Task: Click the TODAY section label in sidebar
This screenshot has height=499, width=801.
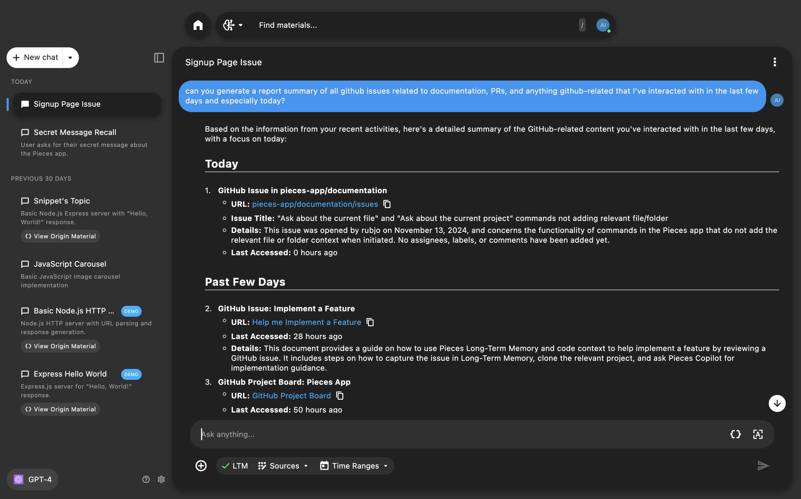Action: click(22, 82)
